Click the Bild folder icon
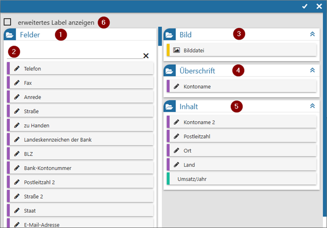 pos(169,34)
